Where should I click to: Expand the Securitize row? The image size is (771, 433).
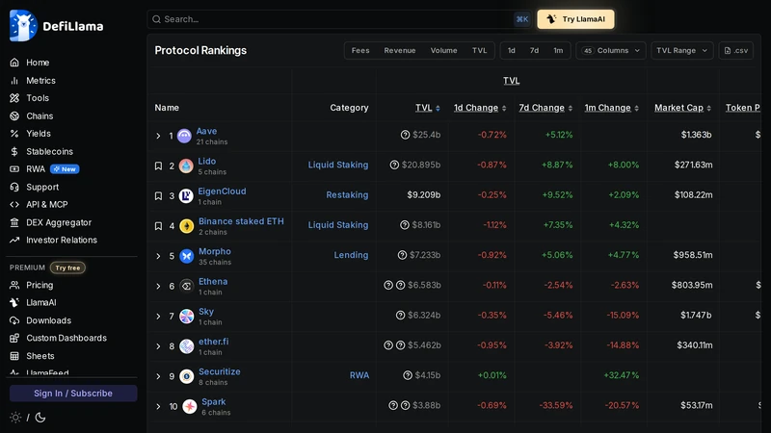click(158, 376)
